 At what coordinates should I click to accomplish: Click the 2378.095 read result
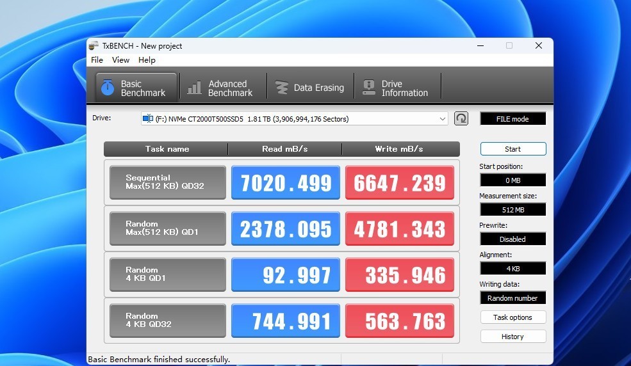pyautogui.click(x=286, y=228)
